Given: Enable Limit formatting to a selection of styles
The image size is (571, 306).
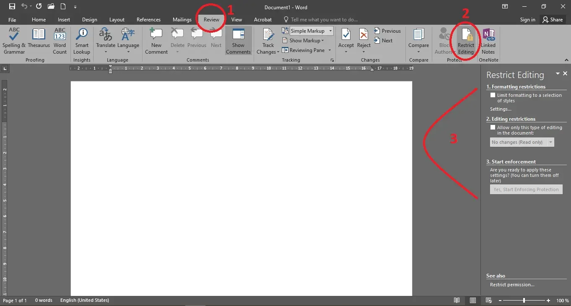Looking at the screenshot, I should [493, 95].
